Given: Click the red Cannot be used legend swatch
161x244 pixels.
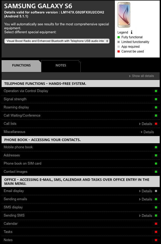Looking at the screenshot, I should pos(119,51).
